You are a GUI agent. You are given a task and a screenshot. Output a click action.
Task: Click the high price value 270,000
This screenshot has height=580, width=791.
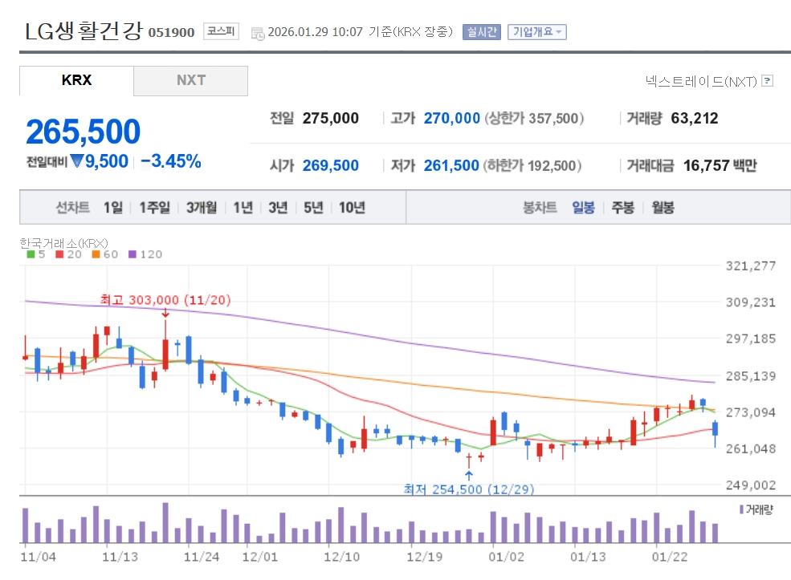tap(451, 119)
